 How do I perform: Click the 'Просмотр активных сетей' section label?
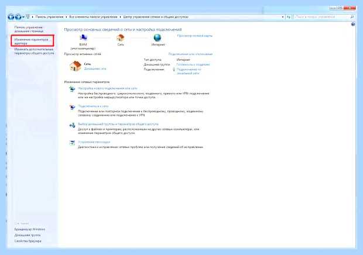[x=83, y=54]
